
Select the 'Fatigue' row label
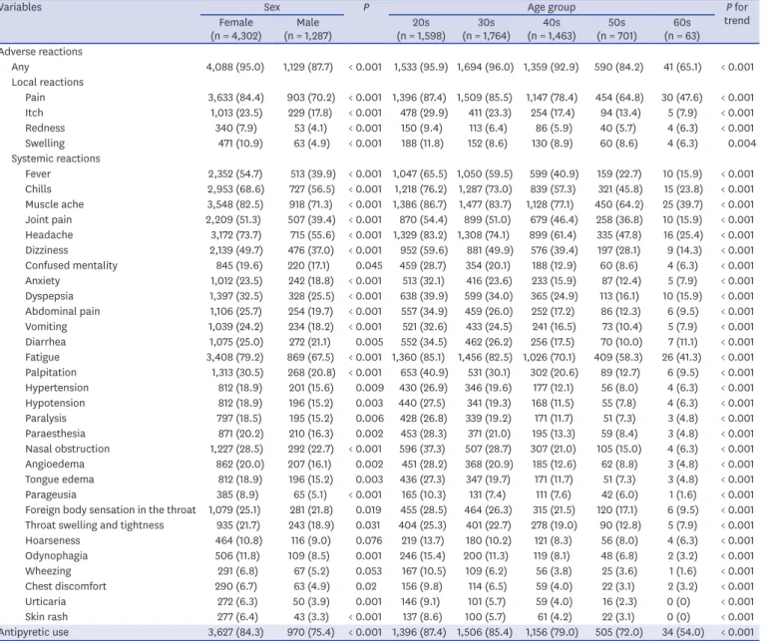point(42,357)
